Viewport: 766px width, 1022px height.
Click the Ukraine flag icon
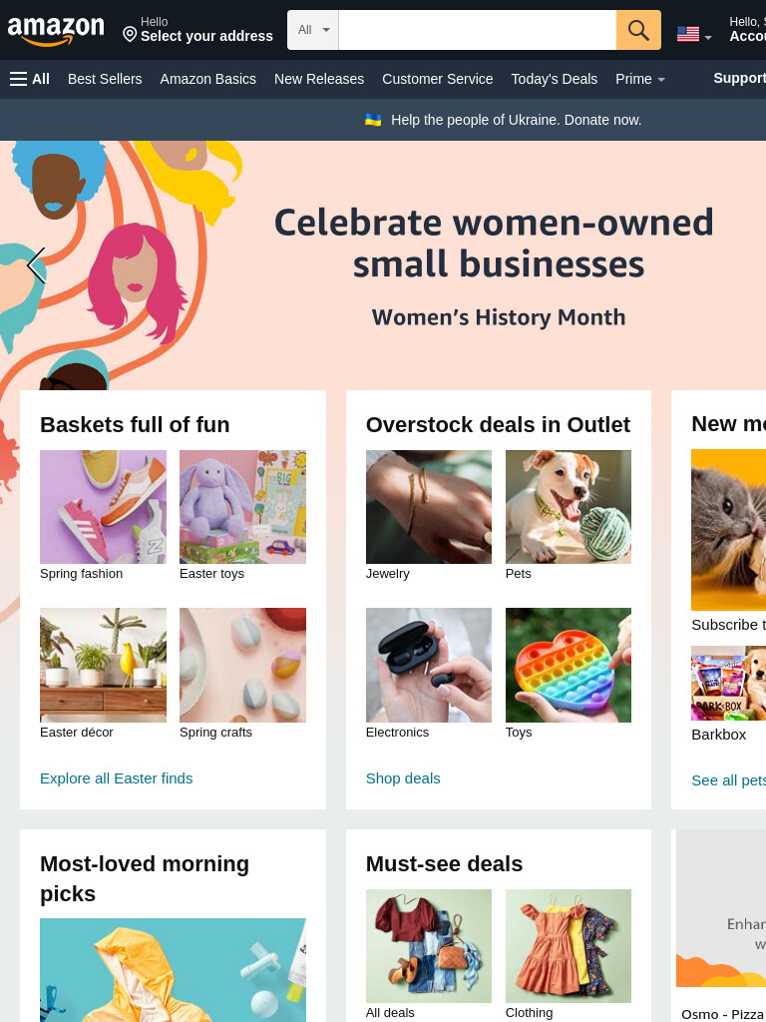coord(373,120)
